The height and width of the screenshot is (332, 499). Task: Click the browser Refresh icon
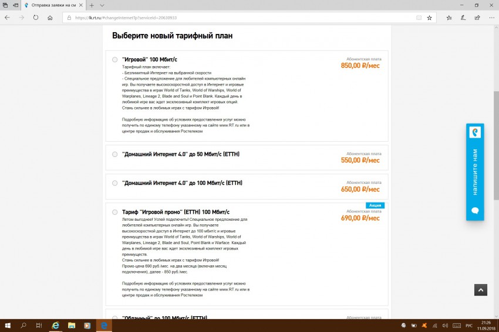coord(36,18)
